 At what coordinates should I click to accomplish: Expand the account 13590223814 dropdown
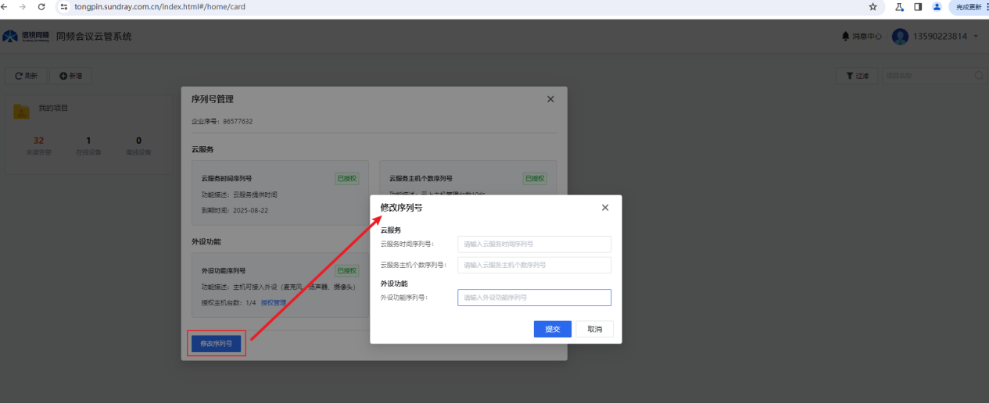click(x=976, y=37)
